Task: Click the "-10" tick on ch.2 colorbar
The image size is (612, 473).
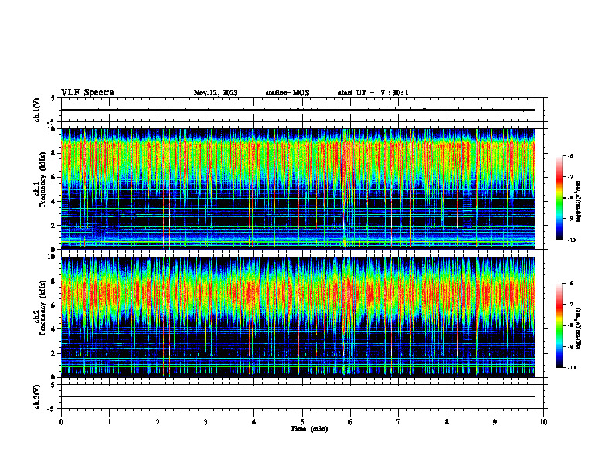Action: point(571,368)
